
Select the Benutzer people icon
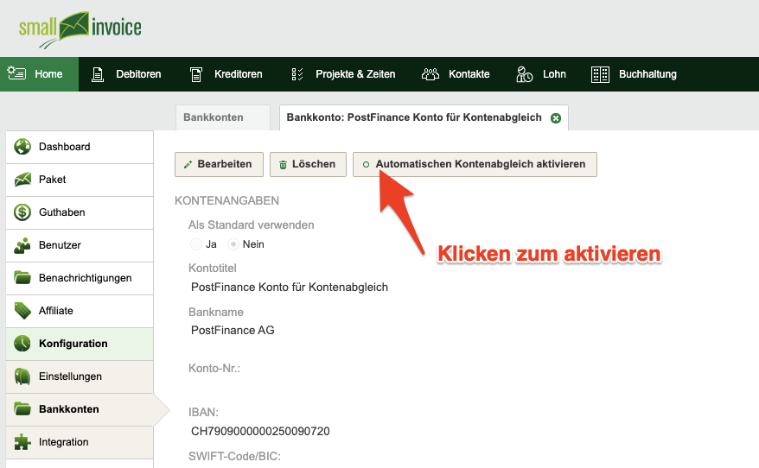pos(22,245)
